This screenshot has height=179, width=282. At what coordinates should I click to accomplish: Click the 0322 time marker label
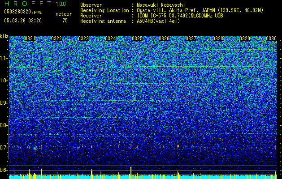point(56,38)
